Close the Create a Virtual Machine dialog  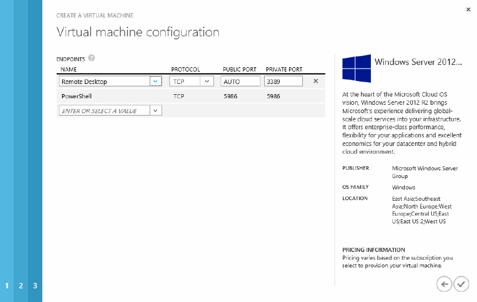[x=469, y=10]
